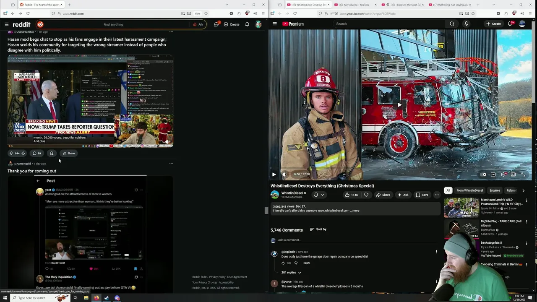This screenshot has width=537, height=302.
Task: Toggle video closed captions
Action: 493,174
